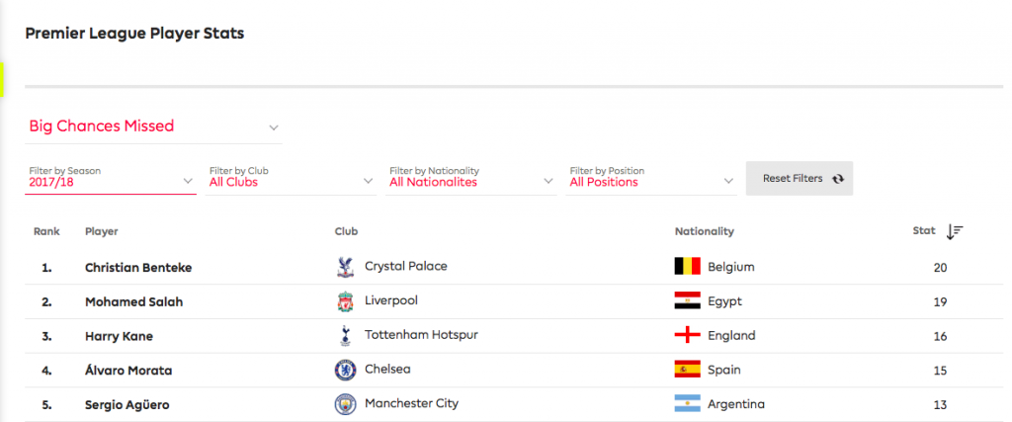
Task: Expand Filter by Nationality dropdown
Action: click(471, 178)
